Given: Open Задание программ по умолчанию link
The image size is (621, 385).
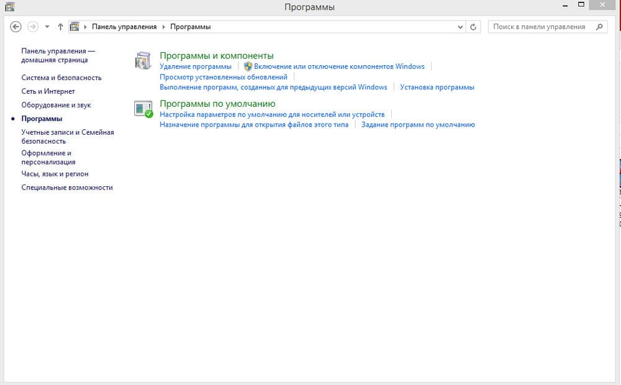Looking at the screenshot, I should coord(418,124).
